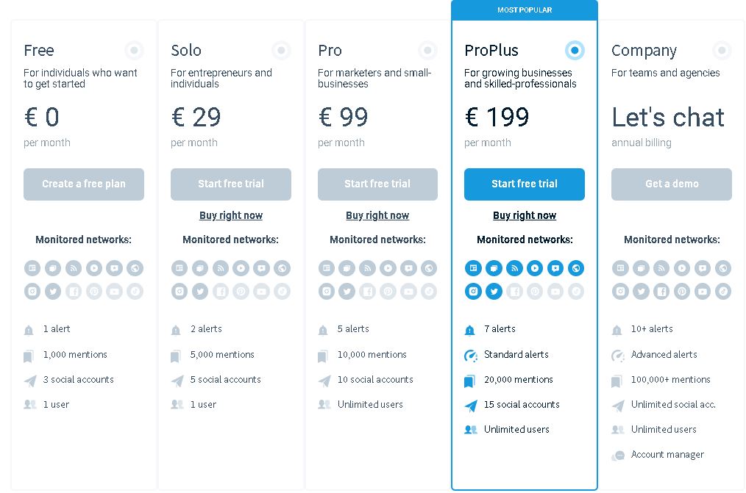Click the blue globe web icon in ProPlus

point(575,268)
